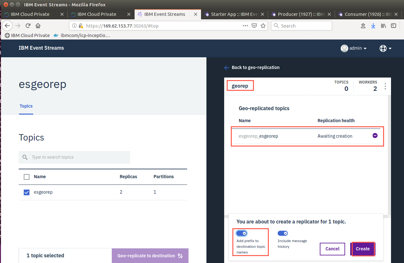Toggle the select-all topics checkbox
404x263 pixels.
tap(27, 177)
